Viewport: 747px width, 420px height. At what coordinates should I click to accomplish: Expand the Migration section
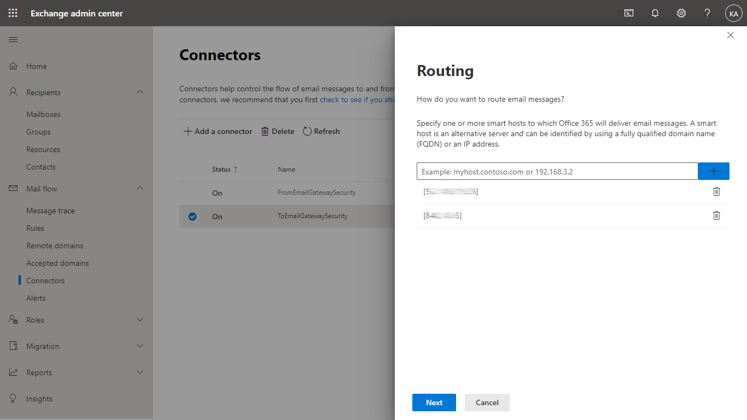tap(140, 346)
